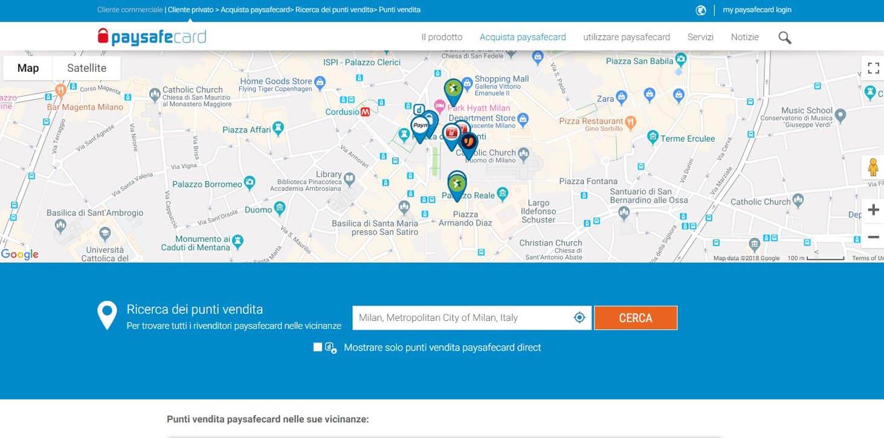Image resolution: width=884 pixels, height=438 pixels.
Task: Open the globe language selector
Action: (701, 10)
